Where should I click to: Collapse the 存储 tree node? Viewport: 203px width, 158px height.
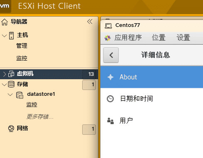(5, 85)
